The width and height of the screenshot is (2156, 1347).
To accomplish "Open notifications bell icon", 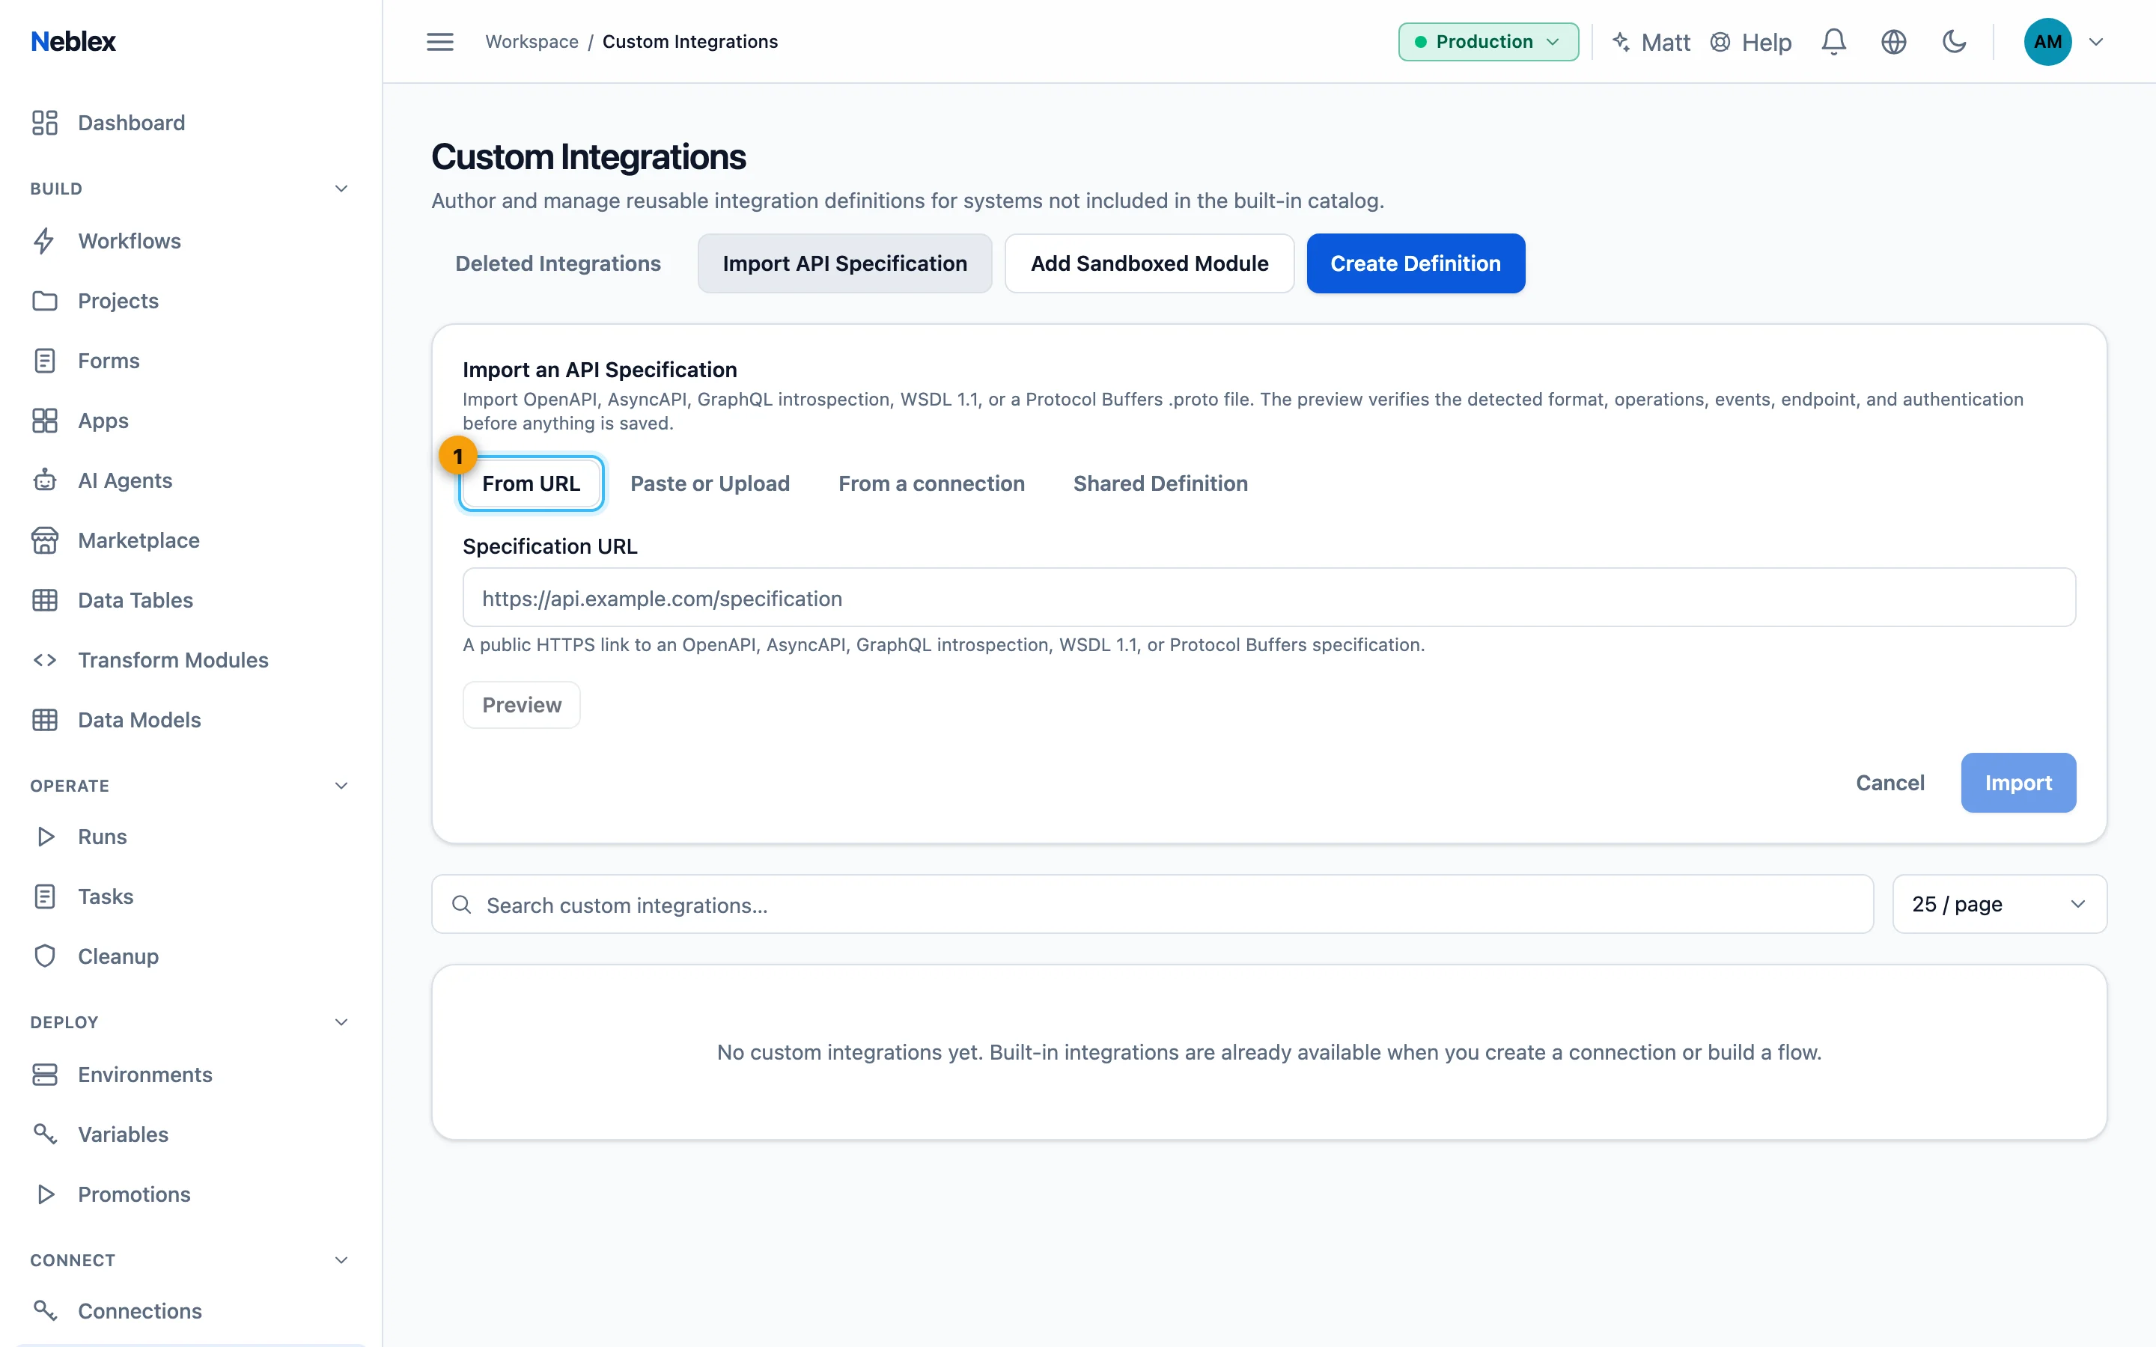I will click(x=1833, y=42).
